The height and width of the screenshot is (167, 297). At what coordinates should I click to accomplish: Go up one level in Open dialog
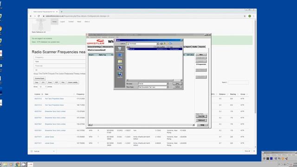164,44
